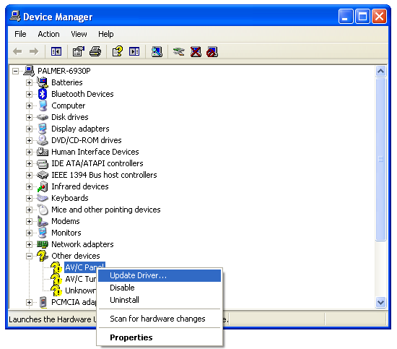Choose Update Driver from context menu
The width and height of the screenshot is (397, 349).
(160, 275)
